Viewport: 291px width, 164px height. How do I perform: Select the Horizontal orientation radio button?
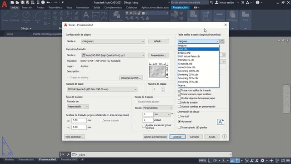tap(179, 122)
